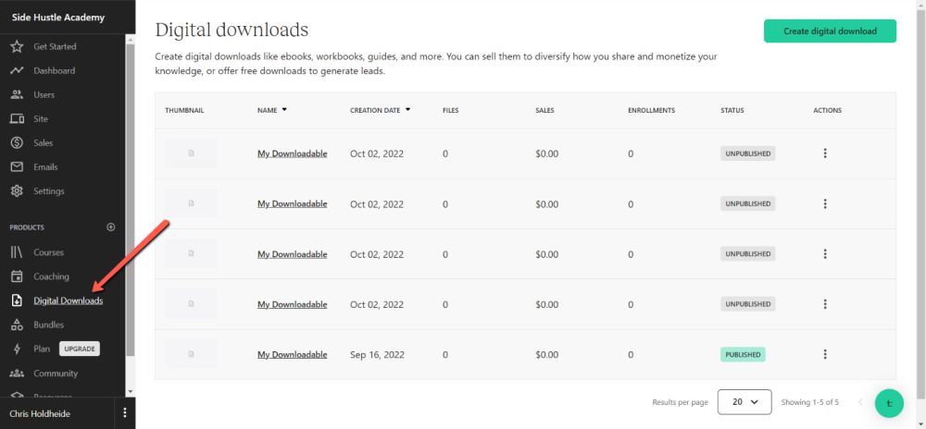Open the account menu beside Chris Holdheide
Viewport: 926px width, 429px height.
click(x=125, y=413)
